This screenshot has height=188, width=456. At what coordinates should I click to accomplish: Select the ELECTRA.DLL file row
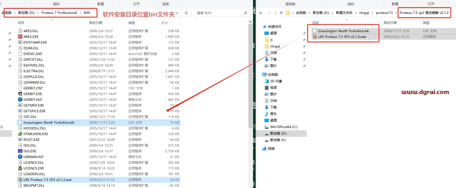[98, 71]
